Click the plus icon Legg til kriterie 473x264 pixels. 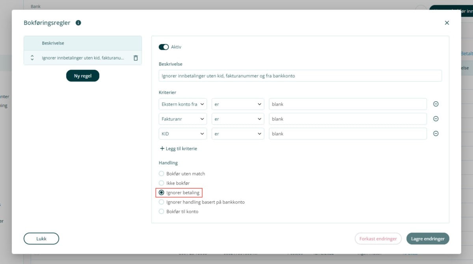click(162, 149)
